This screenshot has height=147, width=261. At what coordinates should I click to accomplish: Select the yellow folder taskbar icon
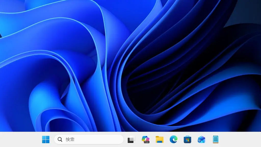[160, 139]
